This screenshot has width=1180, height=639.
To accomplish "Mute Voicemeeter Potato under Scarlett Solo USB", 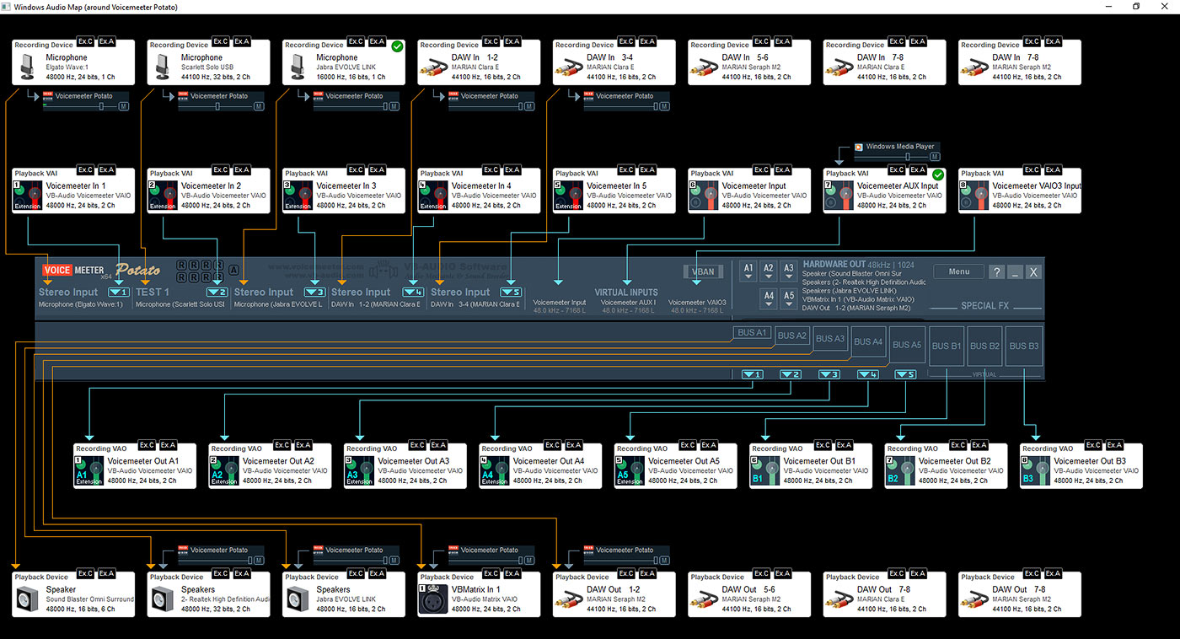I will tap(259, 107).
